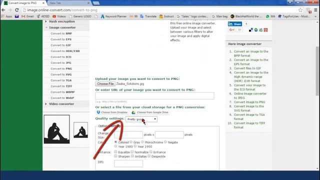Screen dimensions: 320x180
Task: Click the page vertical scrollbar
Action: 317,71
